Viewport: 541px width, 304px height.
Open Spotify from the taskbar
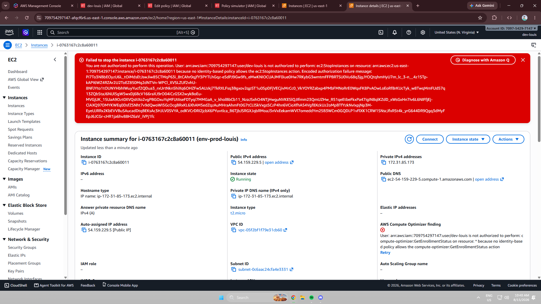point(312,298)
